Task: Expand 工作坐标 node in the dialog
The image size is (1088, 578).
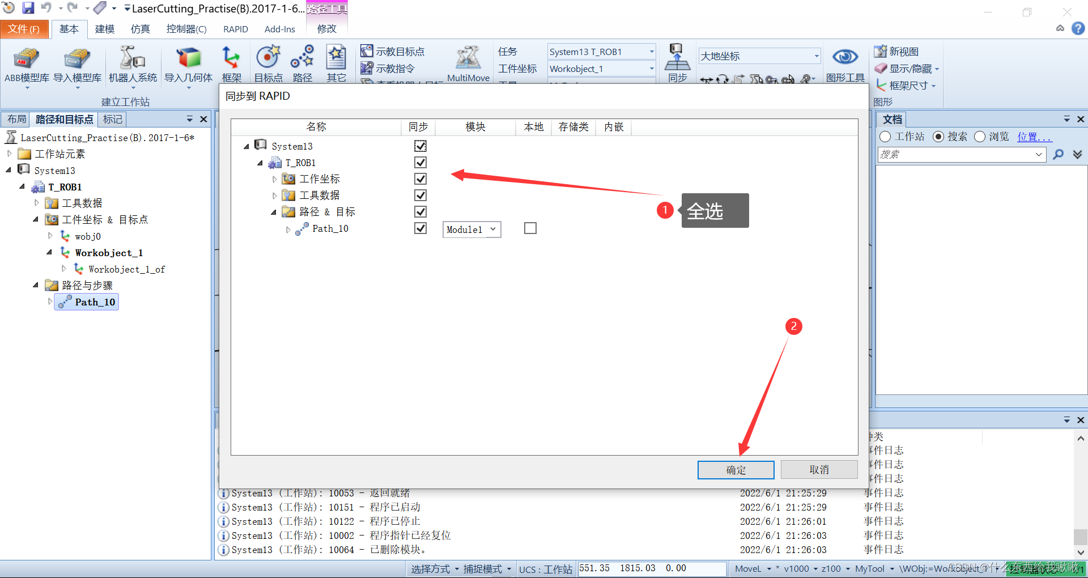Action: tap(275, 179)
